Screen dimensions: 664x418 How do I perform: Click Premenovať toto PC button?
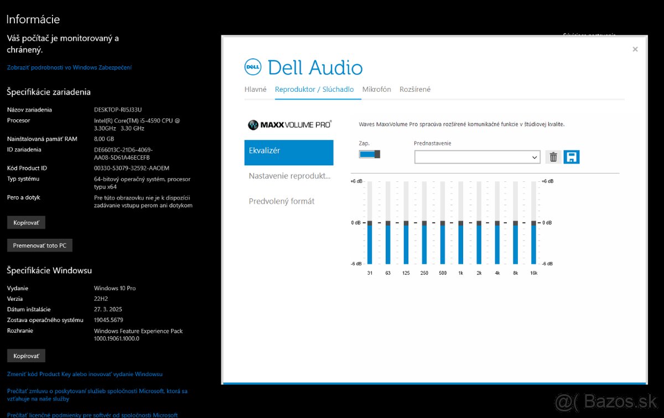[39, 245]
